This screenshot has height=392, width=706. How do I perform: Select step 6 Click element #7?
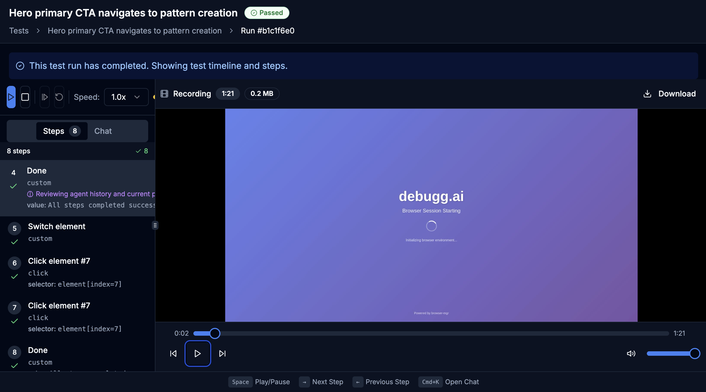coord(59,261)
